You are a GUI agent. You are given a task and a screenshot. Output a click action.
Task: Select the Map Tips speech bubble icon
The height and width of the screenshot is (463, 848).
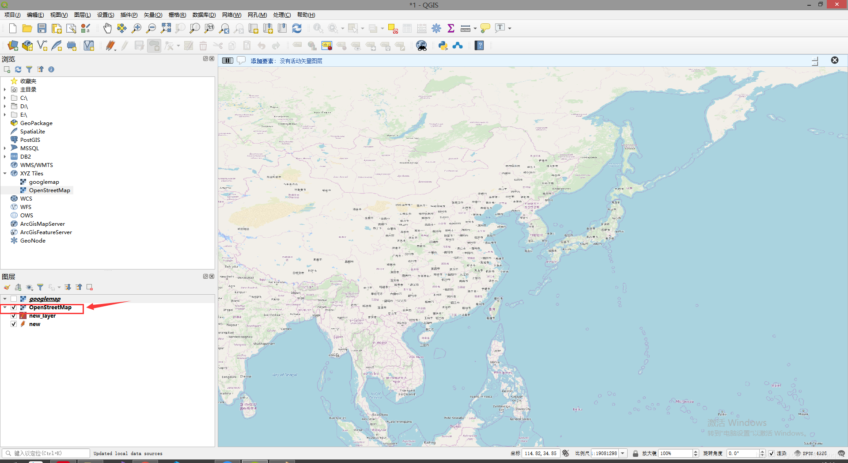click(485, 28)
